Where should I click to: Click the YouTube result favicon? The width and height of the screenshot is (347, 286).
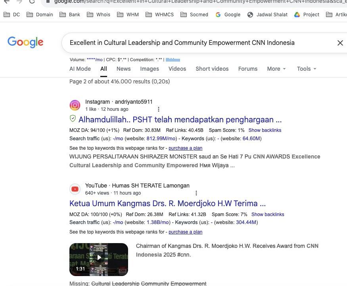pyautogui.click(x=75, y=189)
